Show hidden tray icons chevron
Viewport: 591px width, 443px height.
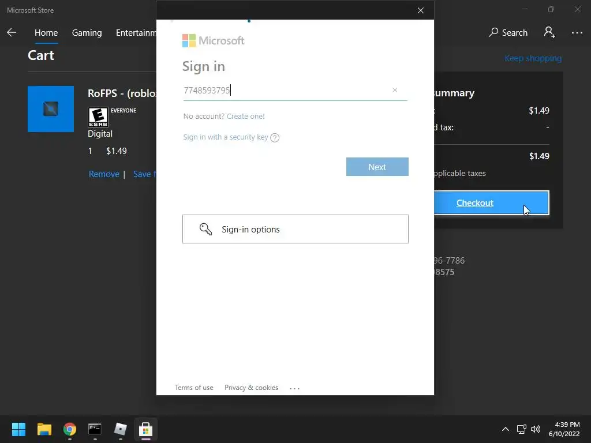[x=506, y=429]
